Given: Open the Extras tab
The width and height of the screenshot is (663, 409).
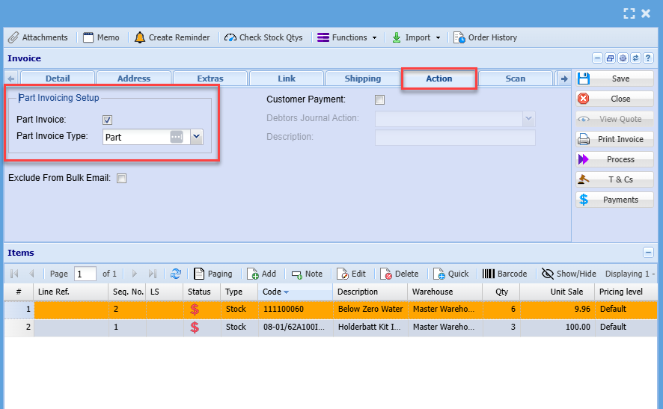Looking at the screenshot, I should pyautogui.click(x=210, y=79).
